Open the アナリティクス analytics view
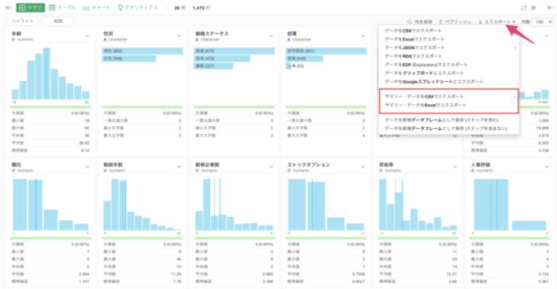The height and width of the screenshot is (289, 557). click(x=139, y=7)
